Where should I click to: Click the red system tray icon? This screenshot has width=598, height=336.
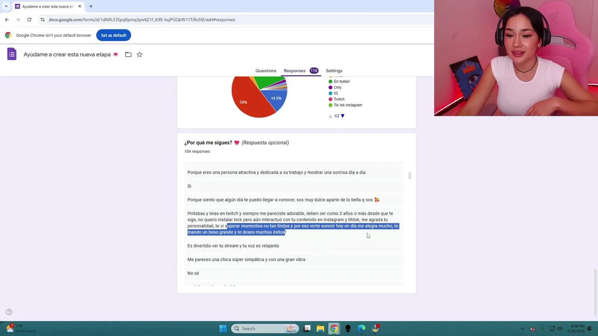click(532, 329)
